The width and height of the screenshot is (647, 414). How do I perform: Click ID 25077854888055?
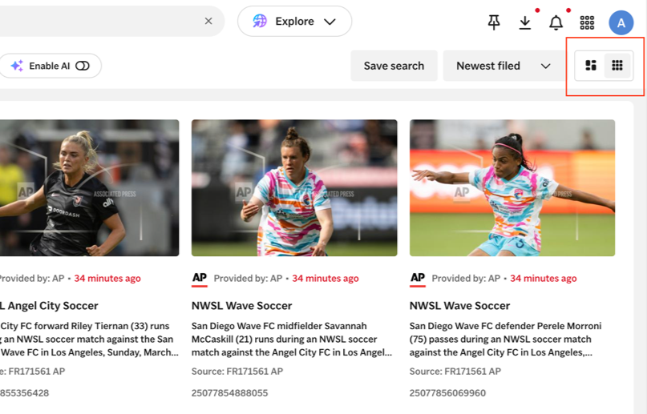click(229, 393)
